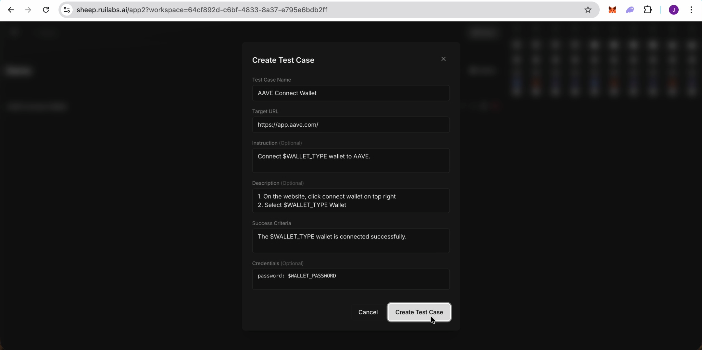Image resolution: width=702 pixels, height=350 pixels.
Task: Open the browser profile avatar J
Action: pos(673,10)
